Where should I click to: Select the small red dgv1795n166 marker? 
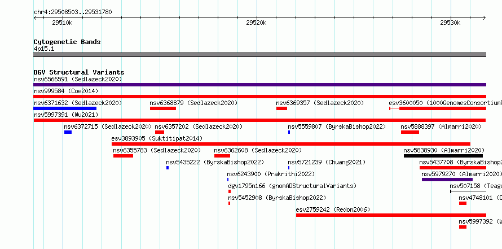click(230, 191)
